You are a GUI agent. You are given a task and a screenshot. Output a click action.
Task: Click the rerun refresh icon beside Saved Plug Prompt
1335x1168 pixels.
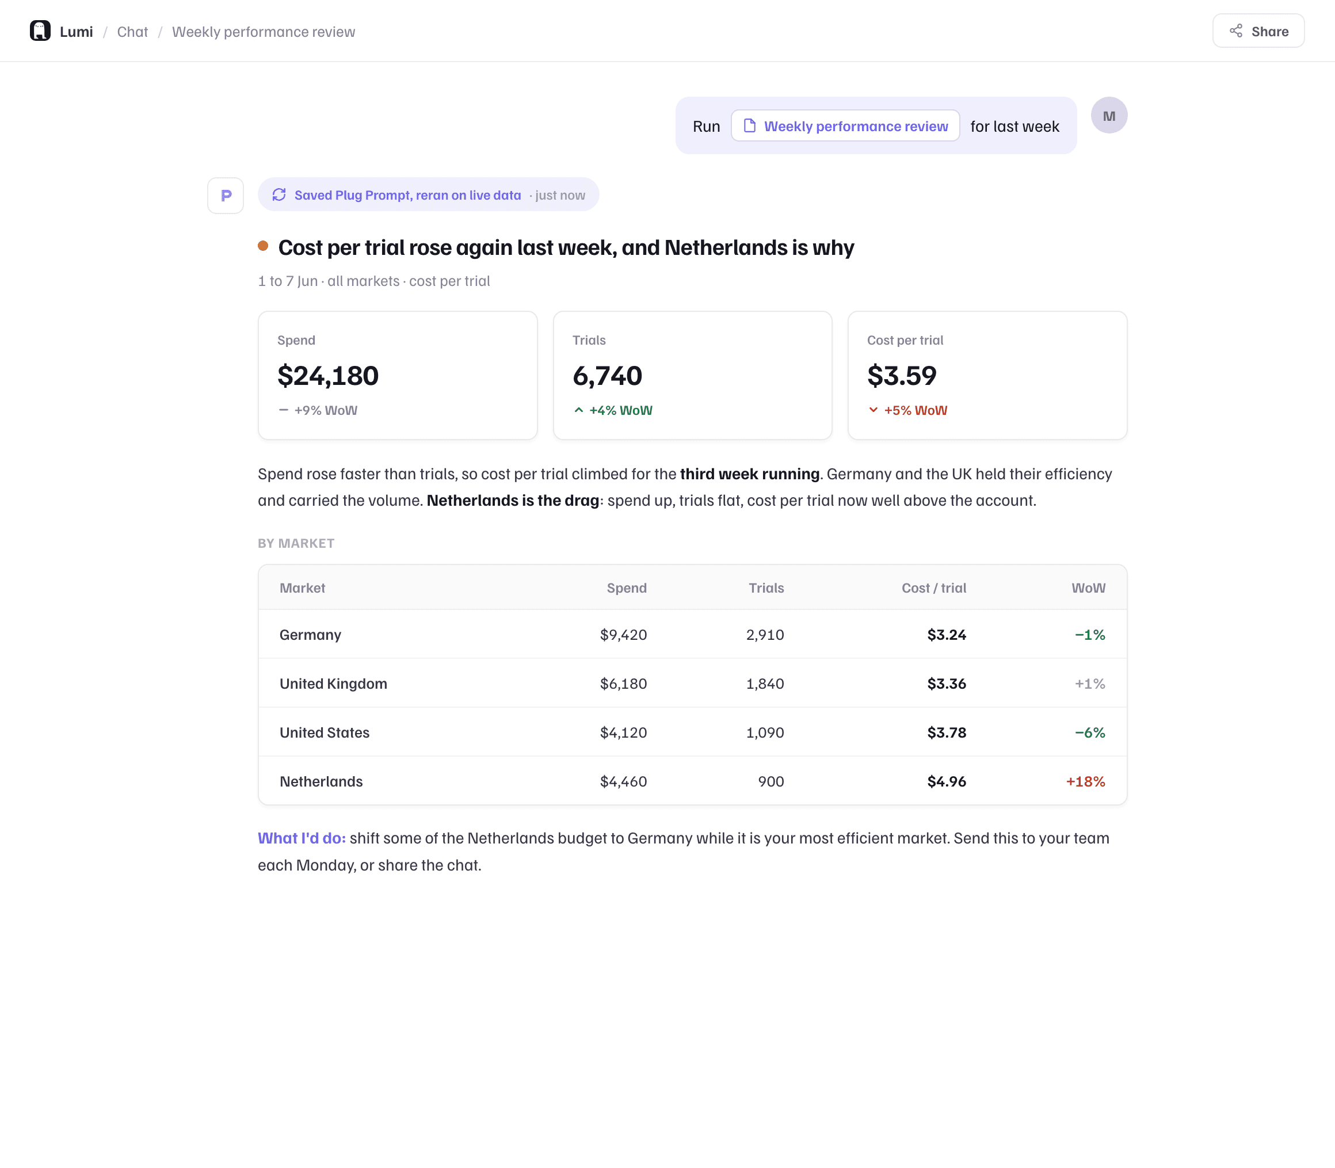coord(279,195)
